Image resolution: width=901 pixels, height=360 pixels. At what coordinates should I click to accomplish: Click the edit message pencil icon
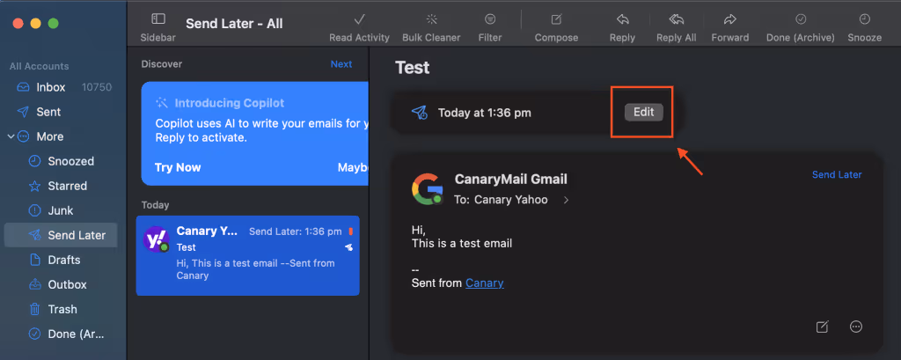(823, 327)
